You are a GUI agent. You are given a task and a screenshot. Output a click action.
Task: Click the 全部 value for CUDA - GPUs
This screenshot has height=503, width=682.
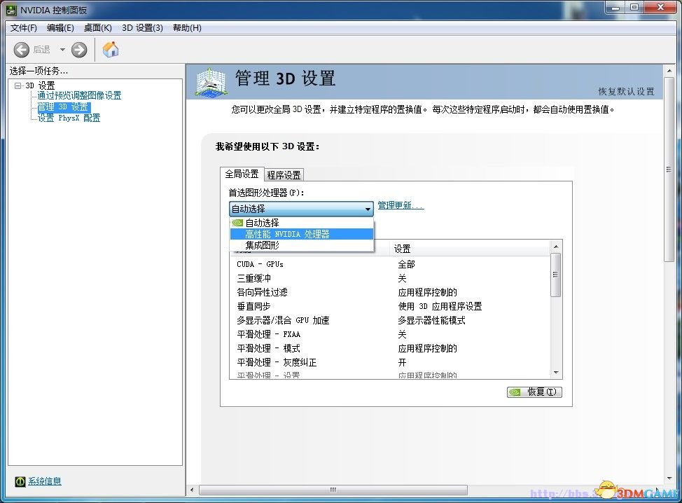click(407, 264)
